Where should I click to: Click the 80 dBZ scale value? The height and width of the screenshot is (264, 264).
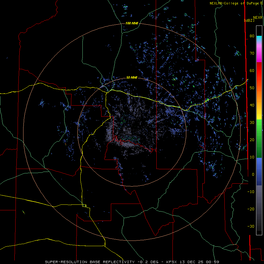252,36
